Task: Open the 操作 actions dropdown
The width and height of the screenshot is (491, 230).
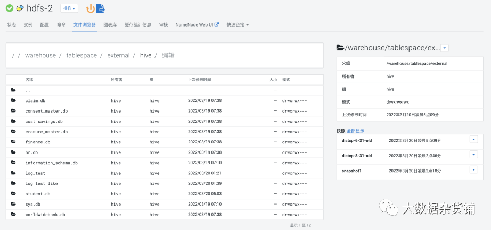Action: (69, 8)
